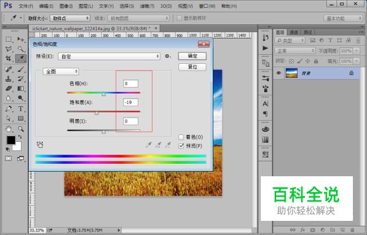Open the Paragraph panel icon

[265, 114]
